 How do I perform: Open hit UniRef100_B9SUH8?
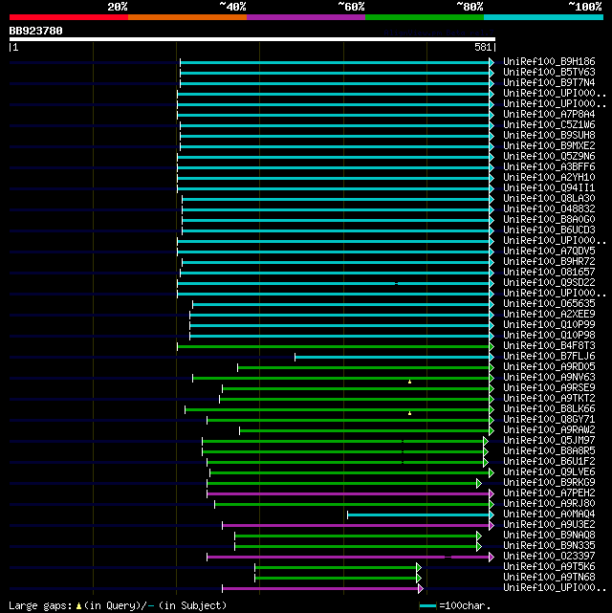(x=549, y=135)
